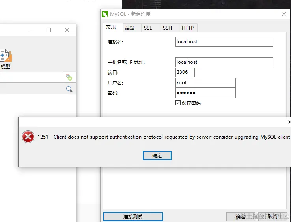Click the 模型 icon in main window
This screenshot has height=222, width=291.
click(6, 59)
